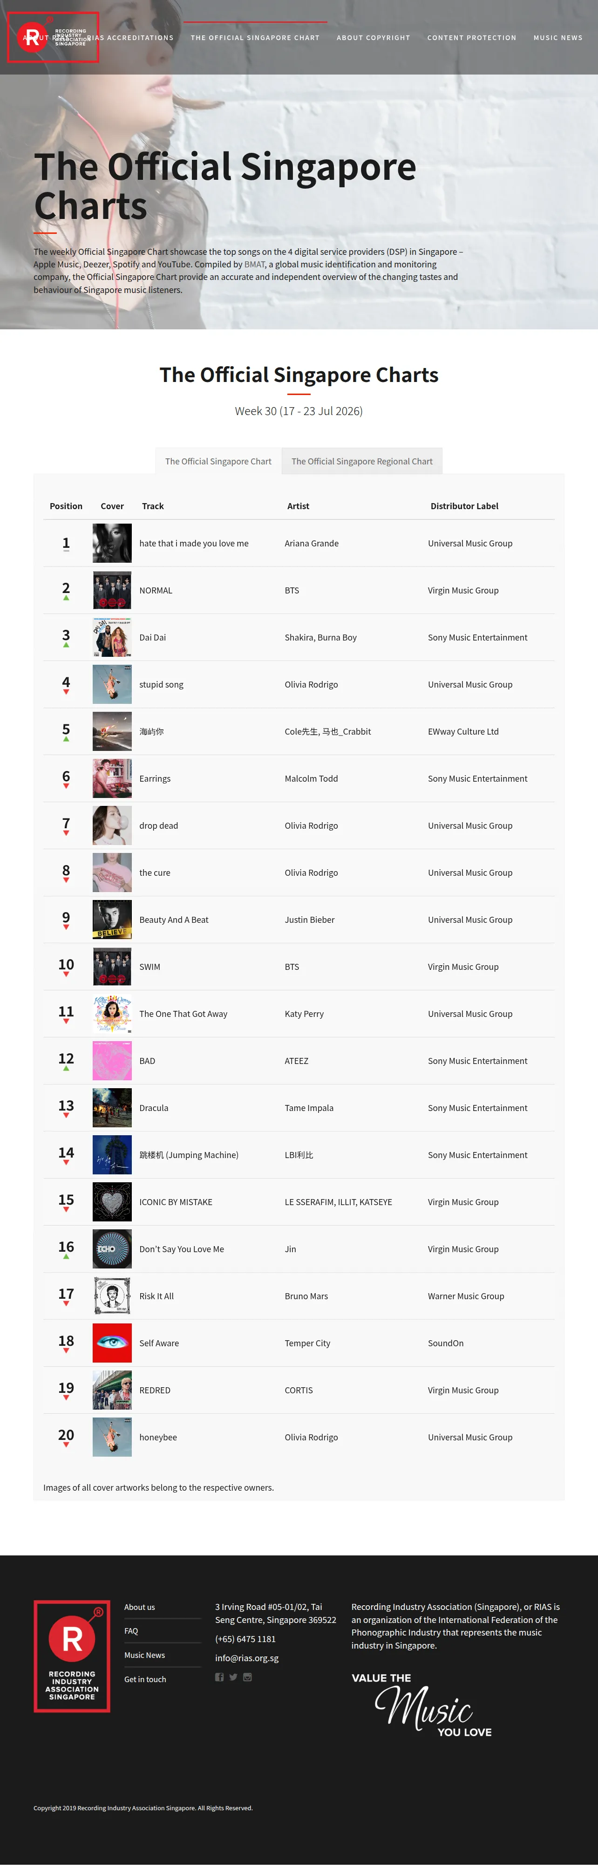Image resolution: width=598 pixels, height=1868 pixels.
Task: Click the red RIAS footer logo
Action: [x=72, y=1656]
